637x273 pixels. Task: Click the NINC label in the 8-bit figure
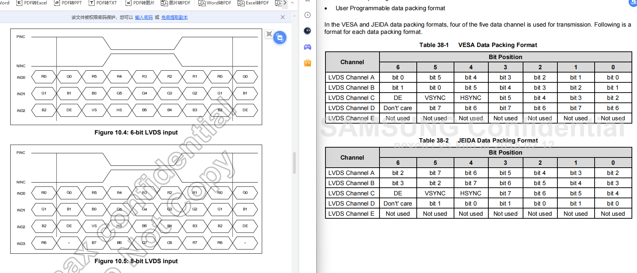coord(21,182)
